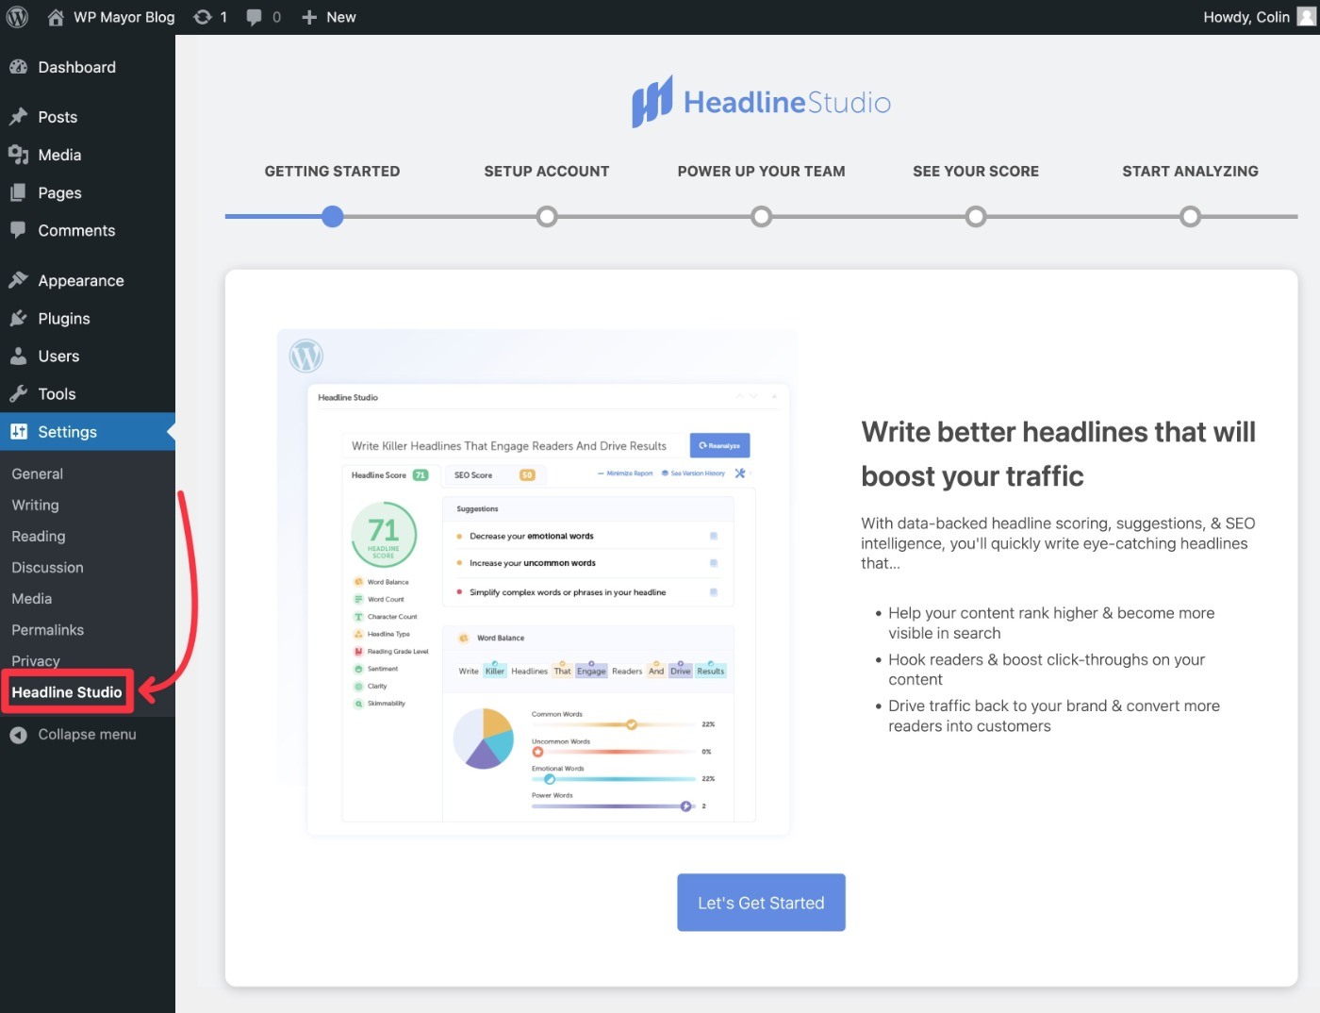Click 'Write better headlines' heading text
Screen dimensions: 1320x1013
tap(1058, 454)
